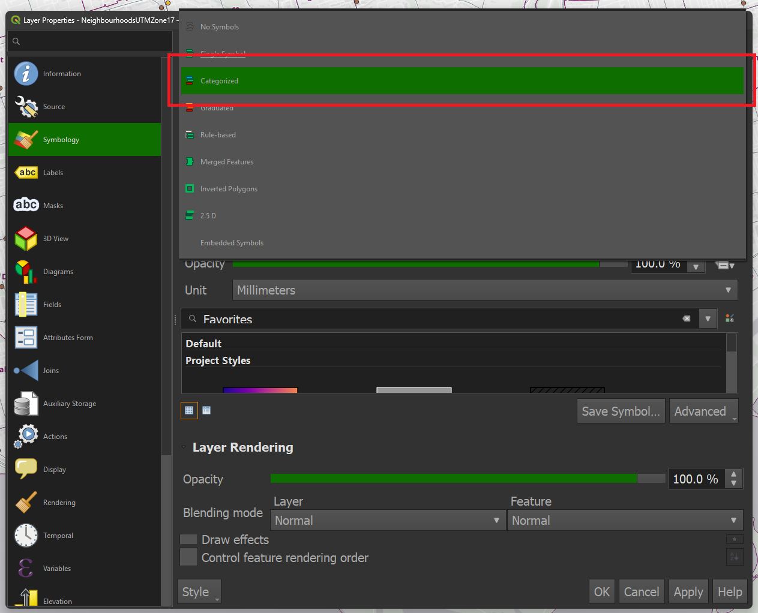Open the Variables page
The image size is (758, 613).
(85, 569)
